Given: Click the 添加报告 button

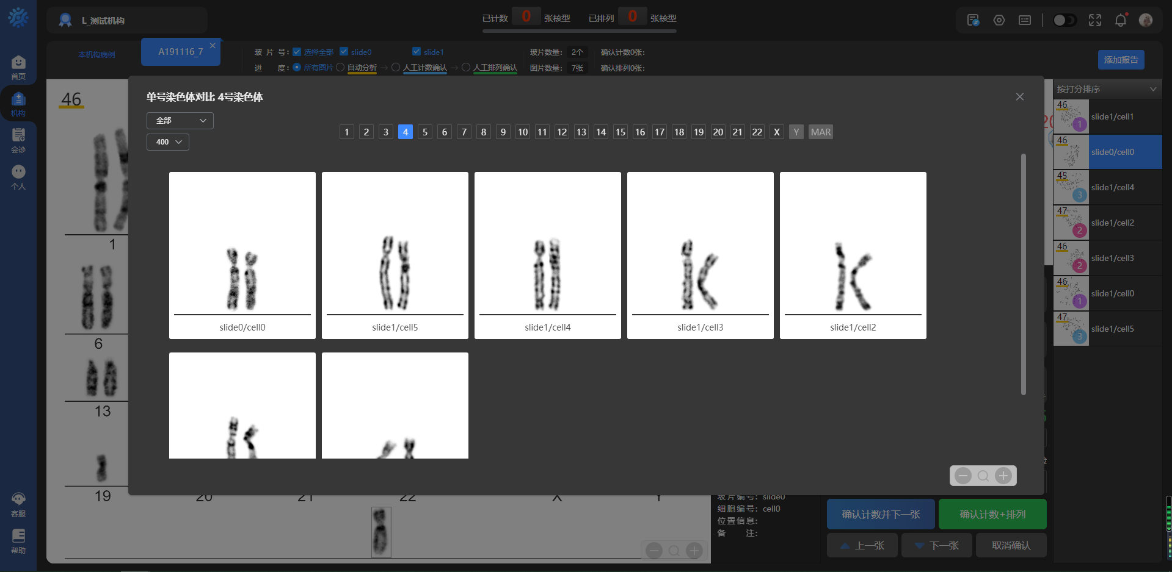Looking at the screenshot, I should tap(1121, 60).
